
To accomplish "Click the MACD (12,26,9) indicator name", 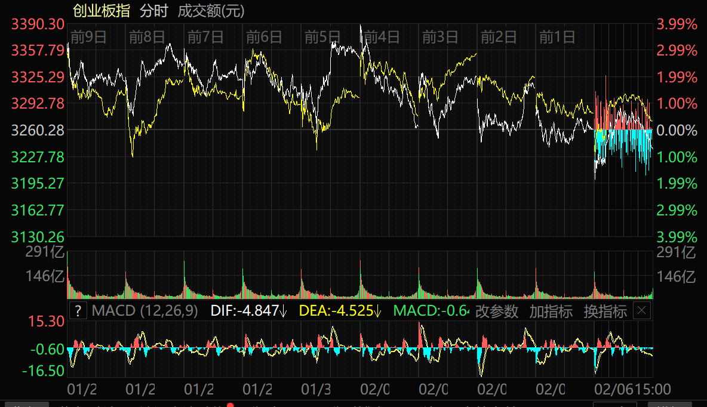I will click(145, 311).
